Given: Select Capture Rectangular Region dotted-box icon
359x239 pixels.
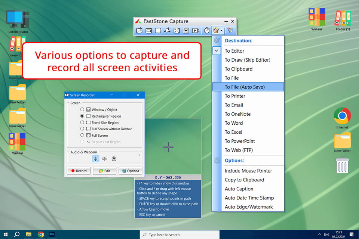Looking at the screenshot, I should click(158, 30).
